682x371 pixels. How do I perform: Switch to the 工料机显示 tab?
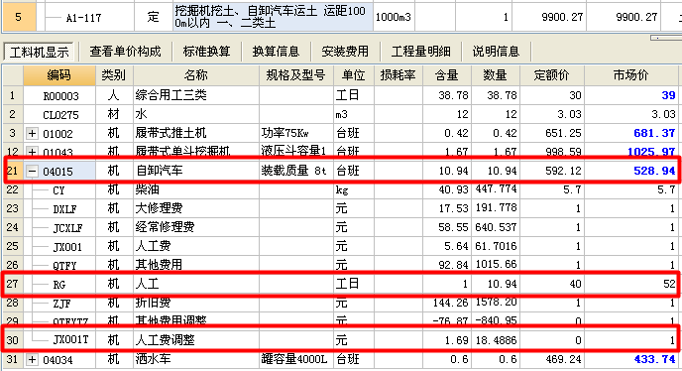point(39,53)
